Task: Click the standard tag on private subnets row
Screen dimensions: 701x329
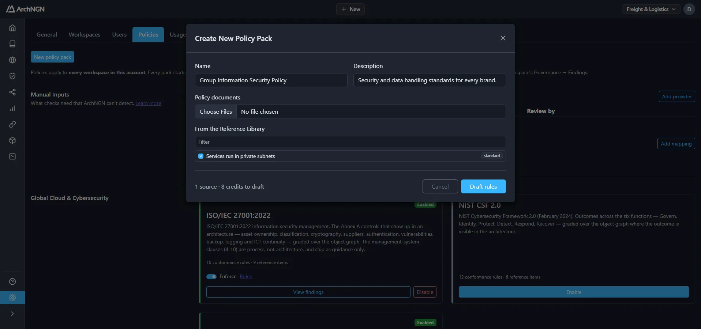Action: pyautogui.click(x=492, y=156)
